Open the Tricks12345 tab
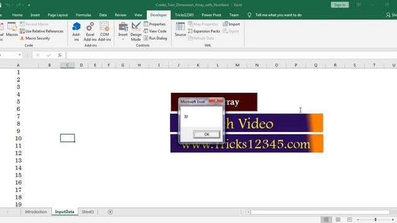 (x=184, y=15)
